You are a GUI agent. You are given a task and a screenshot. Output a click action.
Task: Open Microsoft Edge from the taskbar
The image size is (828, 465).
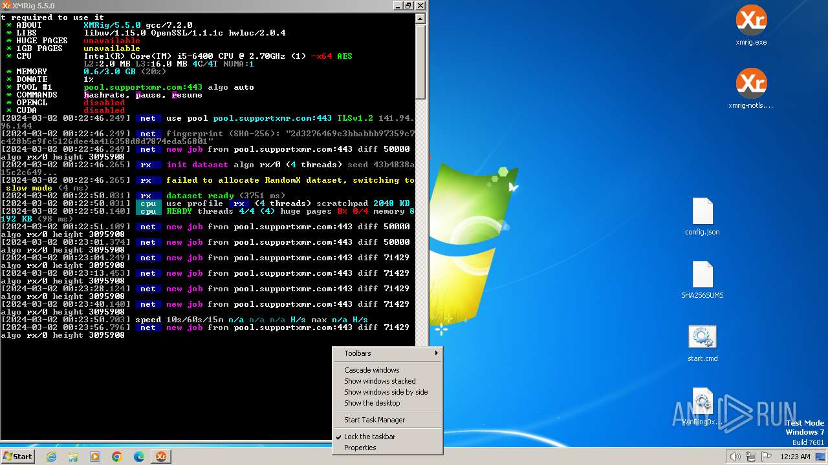coord(139,457)
